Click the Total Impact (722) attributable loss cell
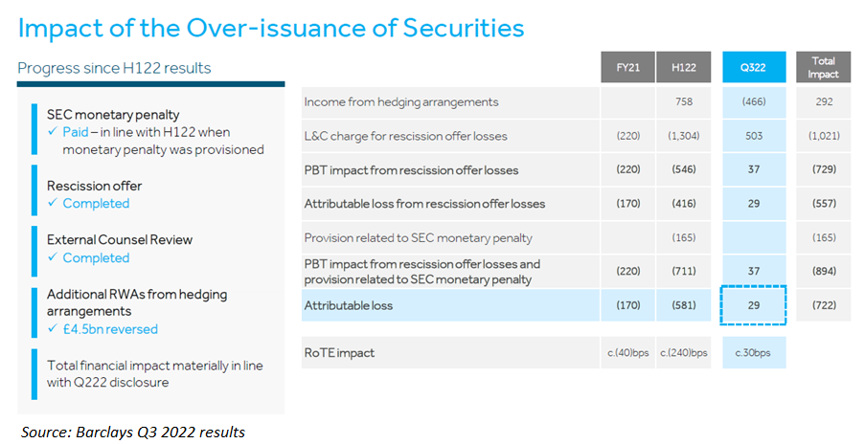The image size is (865, 444). (823, 306)
